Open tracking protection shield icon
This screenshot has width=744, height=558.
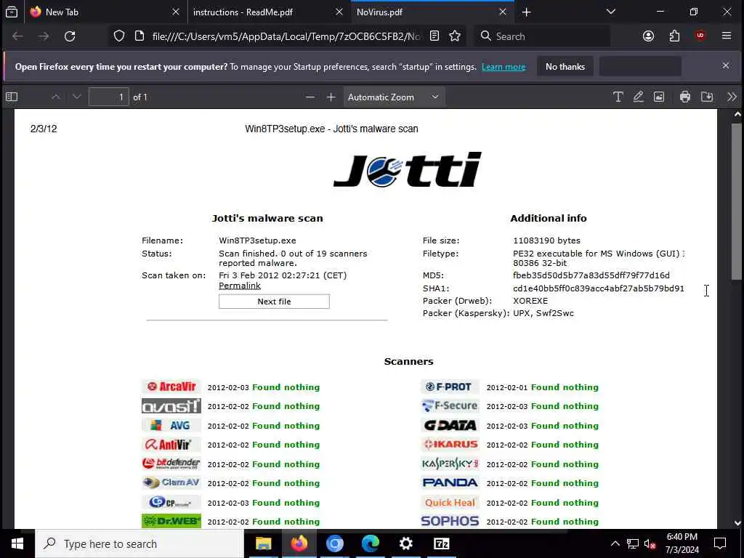point(118,36)
